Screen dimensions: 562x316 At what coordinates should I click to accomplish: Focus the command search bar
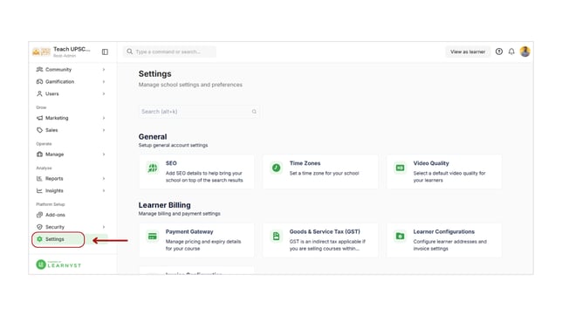click(x=169, y=52)
